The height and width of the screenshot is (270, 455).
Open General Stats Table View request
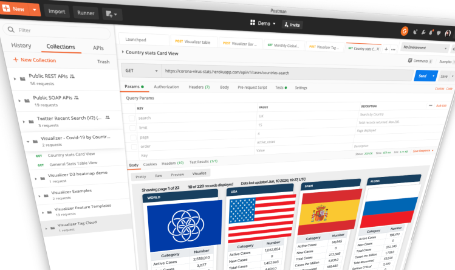click(74, 164)
